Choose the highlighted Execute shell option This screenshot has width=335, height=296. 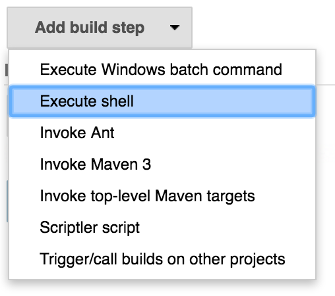(162, 101)
